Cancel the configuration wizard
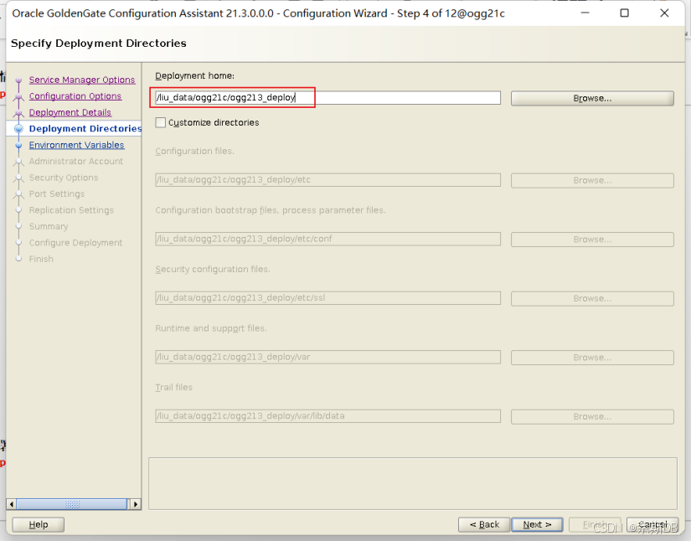This screenshot has height=541, width=691. [652, 525]
